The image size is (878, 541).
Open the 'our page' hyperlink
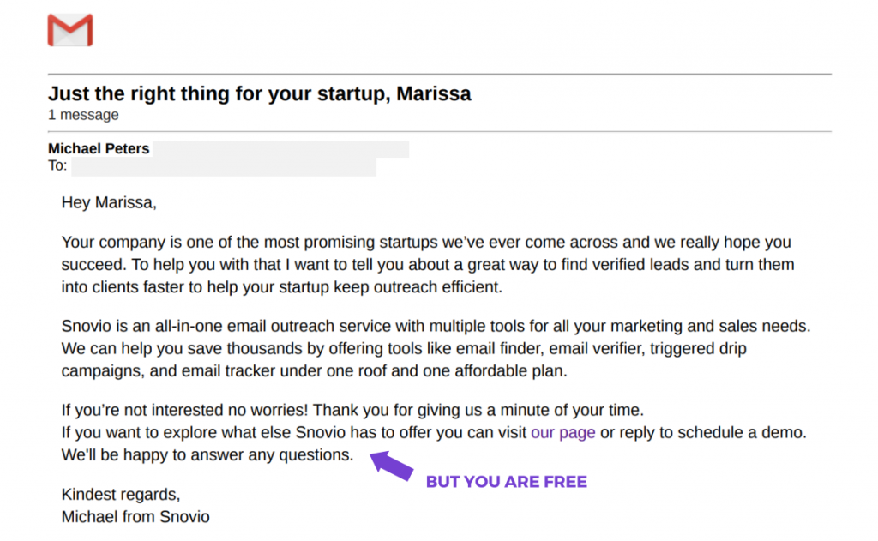[562, 432]
